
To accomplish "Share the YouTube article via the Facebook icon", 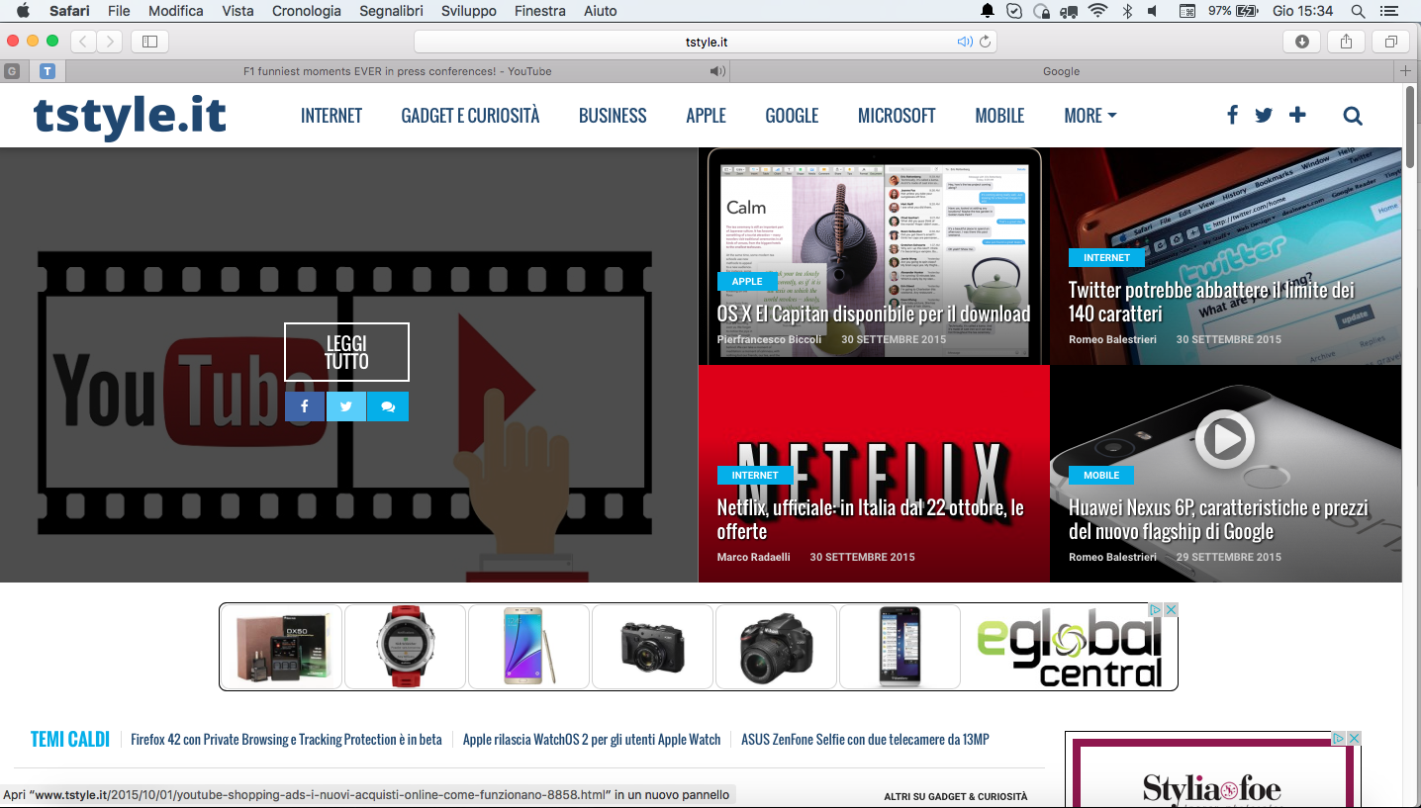I will 304,405.
